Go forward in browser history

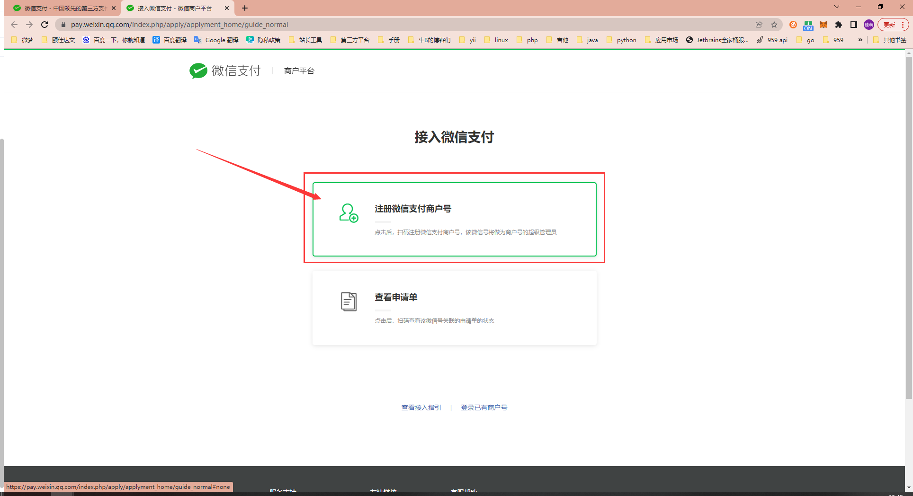coord(29,25)
